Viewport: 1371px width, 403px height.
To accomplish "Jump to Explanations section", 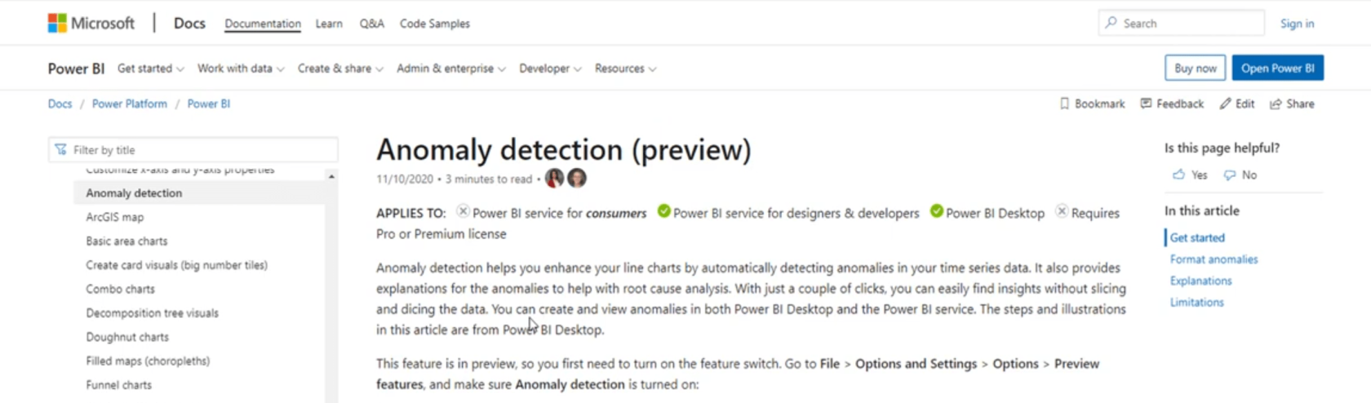I will point(1200,280).
